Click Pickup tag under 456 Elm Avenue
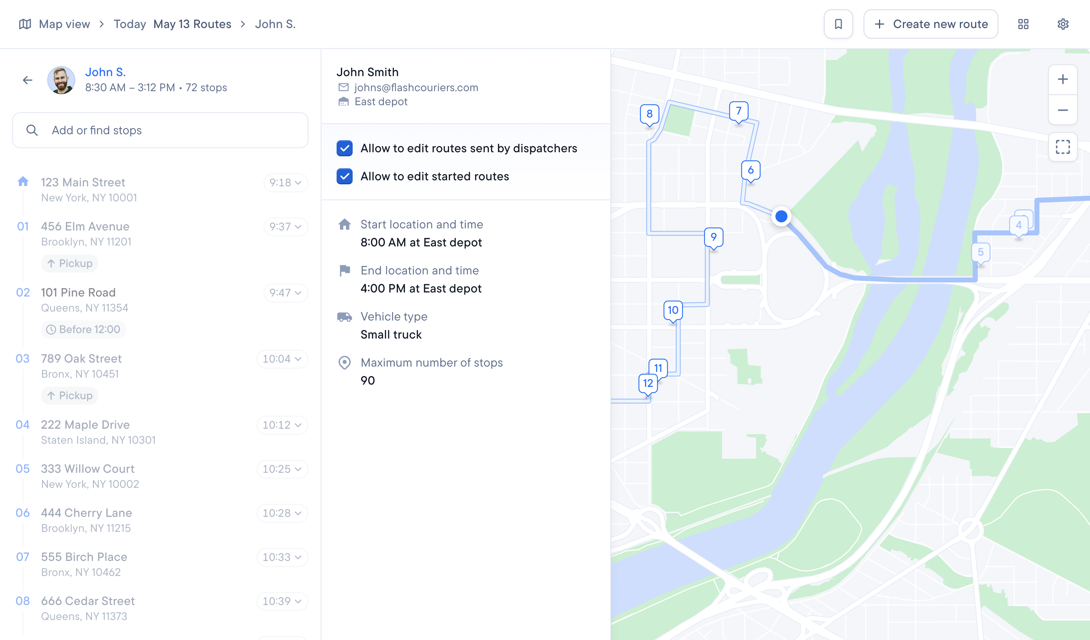This screenshot has height=640, width=1090. pos(70,264)
